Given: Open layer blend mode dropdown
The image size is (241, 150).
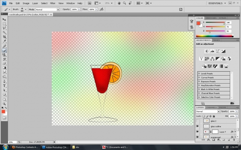Looking at the screenshot, I should 208,112.
